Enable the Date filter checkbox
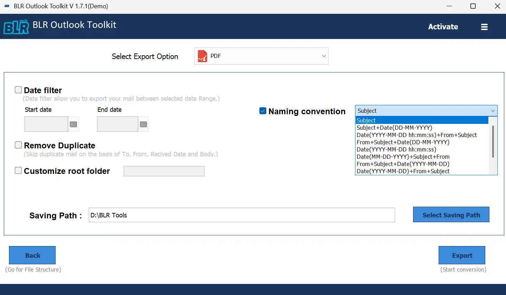Viewport: 506px width, 295px height. pyautogui.click(x=18, y=89)
